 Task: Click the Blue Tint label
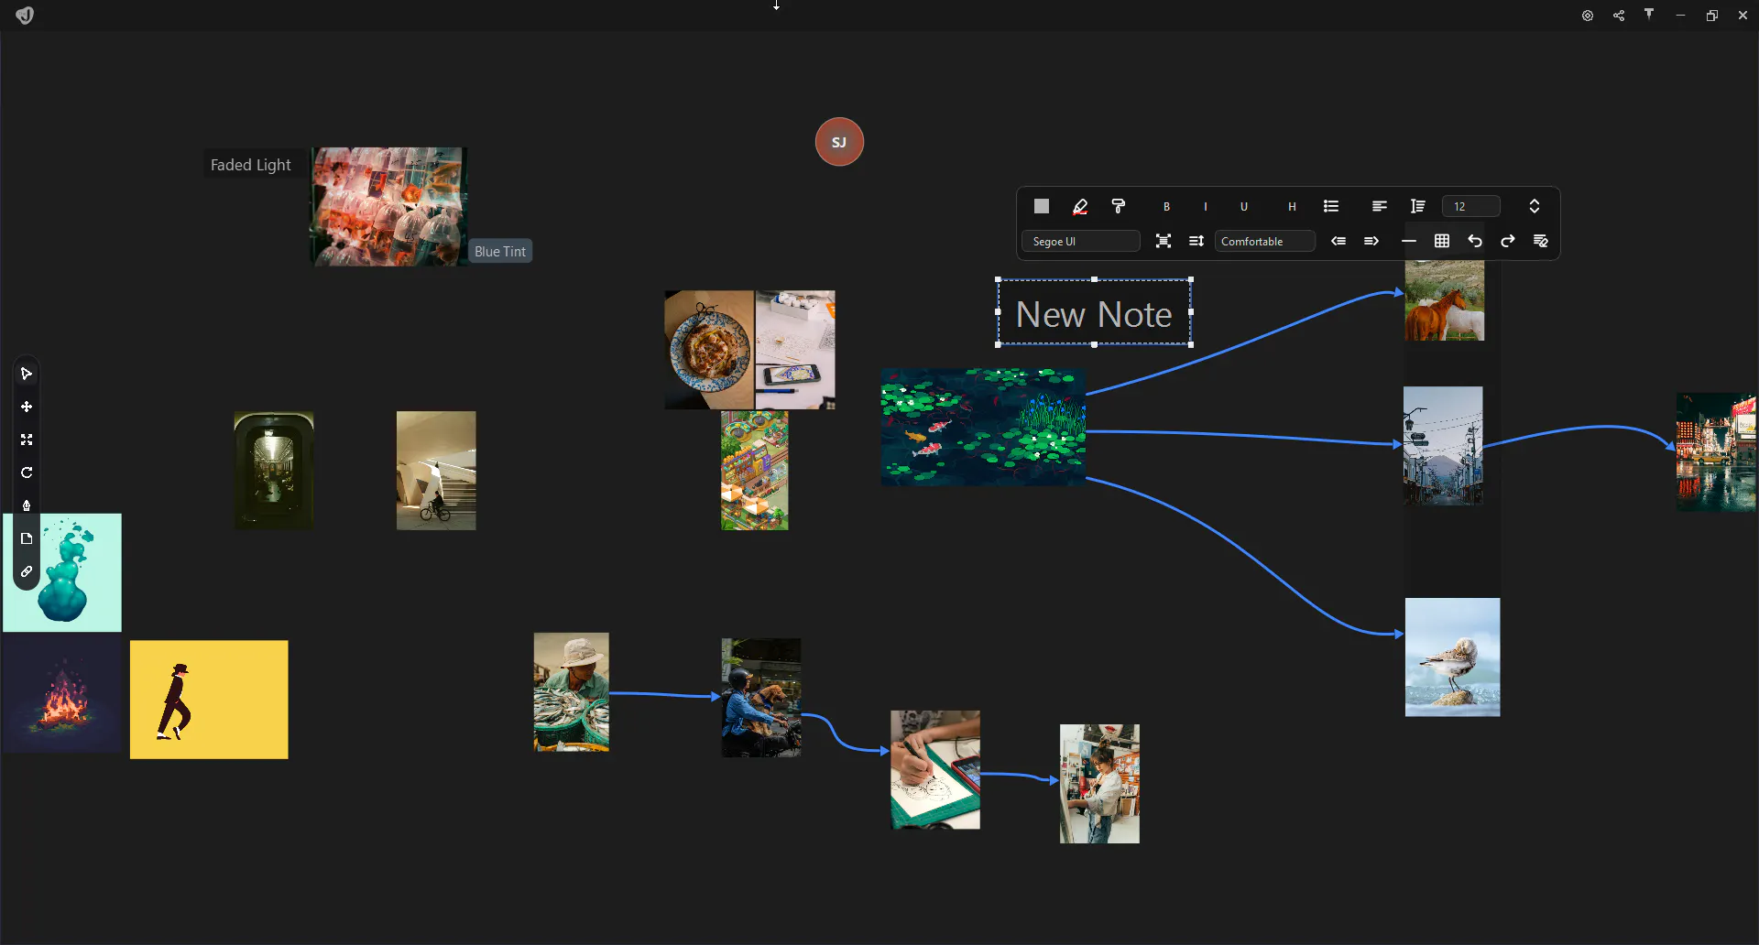pos(500,251)
